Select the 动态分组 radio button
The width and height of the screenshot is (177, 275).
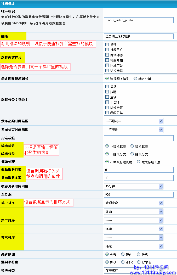(135, 78)
